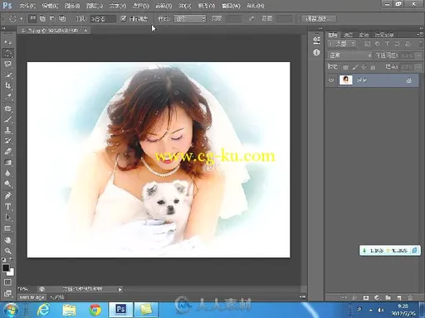Select the Lasso tool
This screenshot has height=318, width=425.
pyautogui.click(x=7, y=64)
